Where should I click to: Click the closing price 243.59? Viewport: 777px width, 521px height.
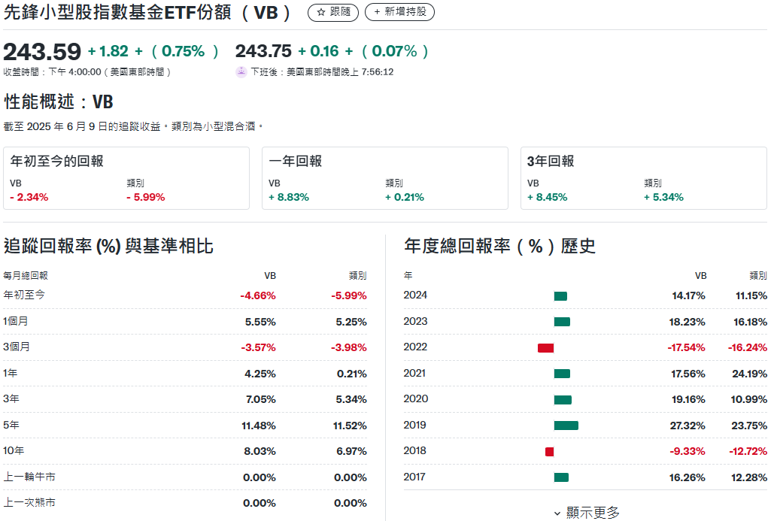(x=41, y=52)
